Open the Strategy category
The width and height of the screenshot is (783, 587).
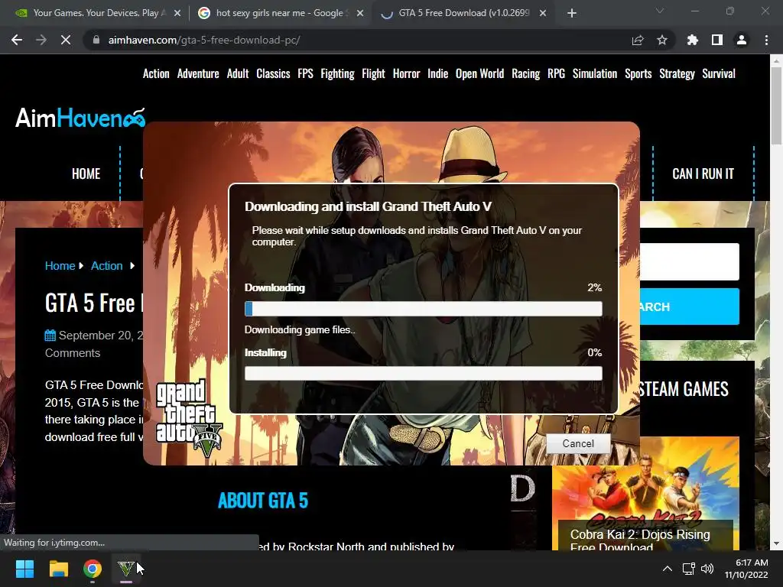coord(677,74)
